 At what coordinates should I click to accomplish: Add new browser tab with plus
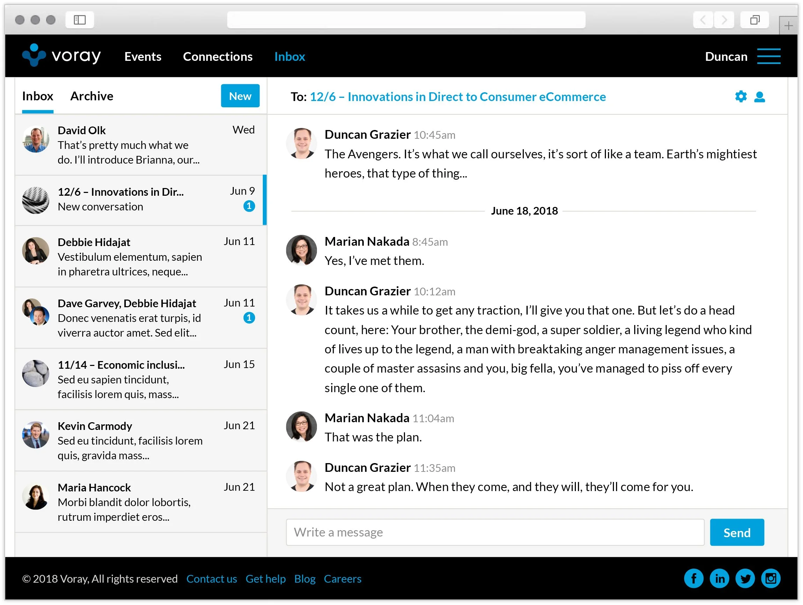click(788, 26)
